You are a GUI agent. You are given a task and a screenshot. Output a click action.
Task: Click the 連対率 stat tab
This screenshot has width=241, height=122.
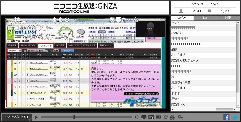[102, 32]
